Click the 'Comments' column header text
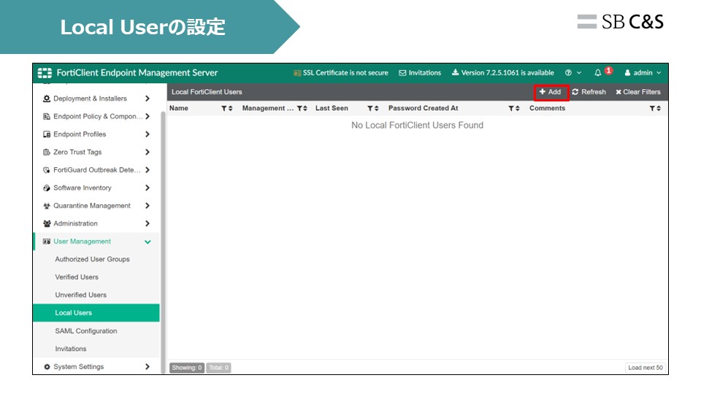 [x=547, y=108]
